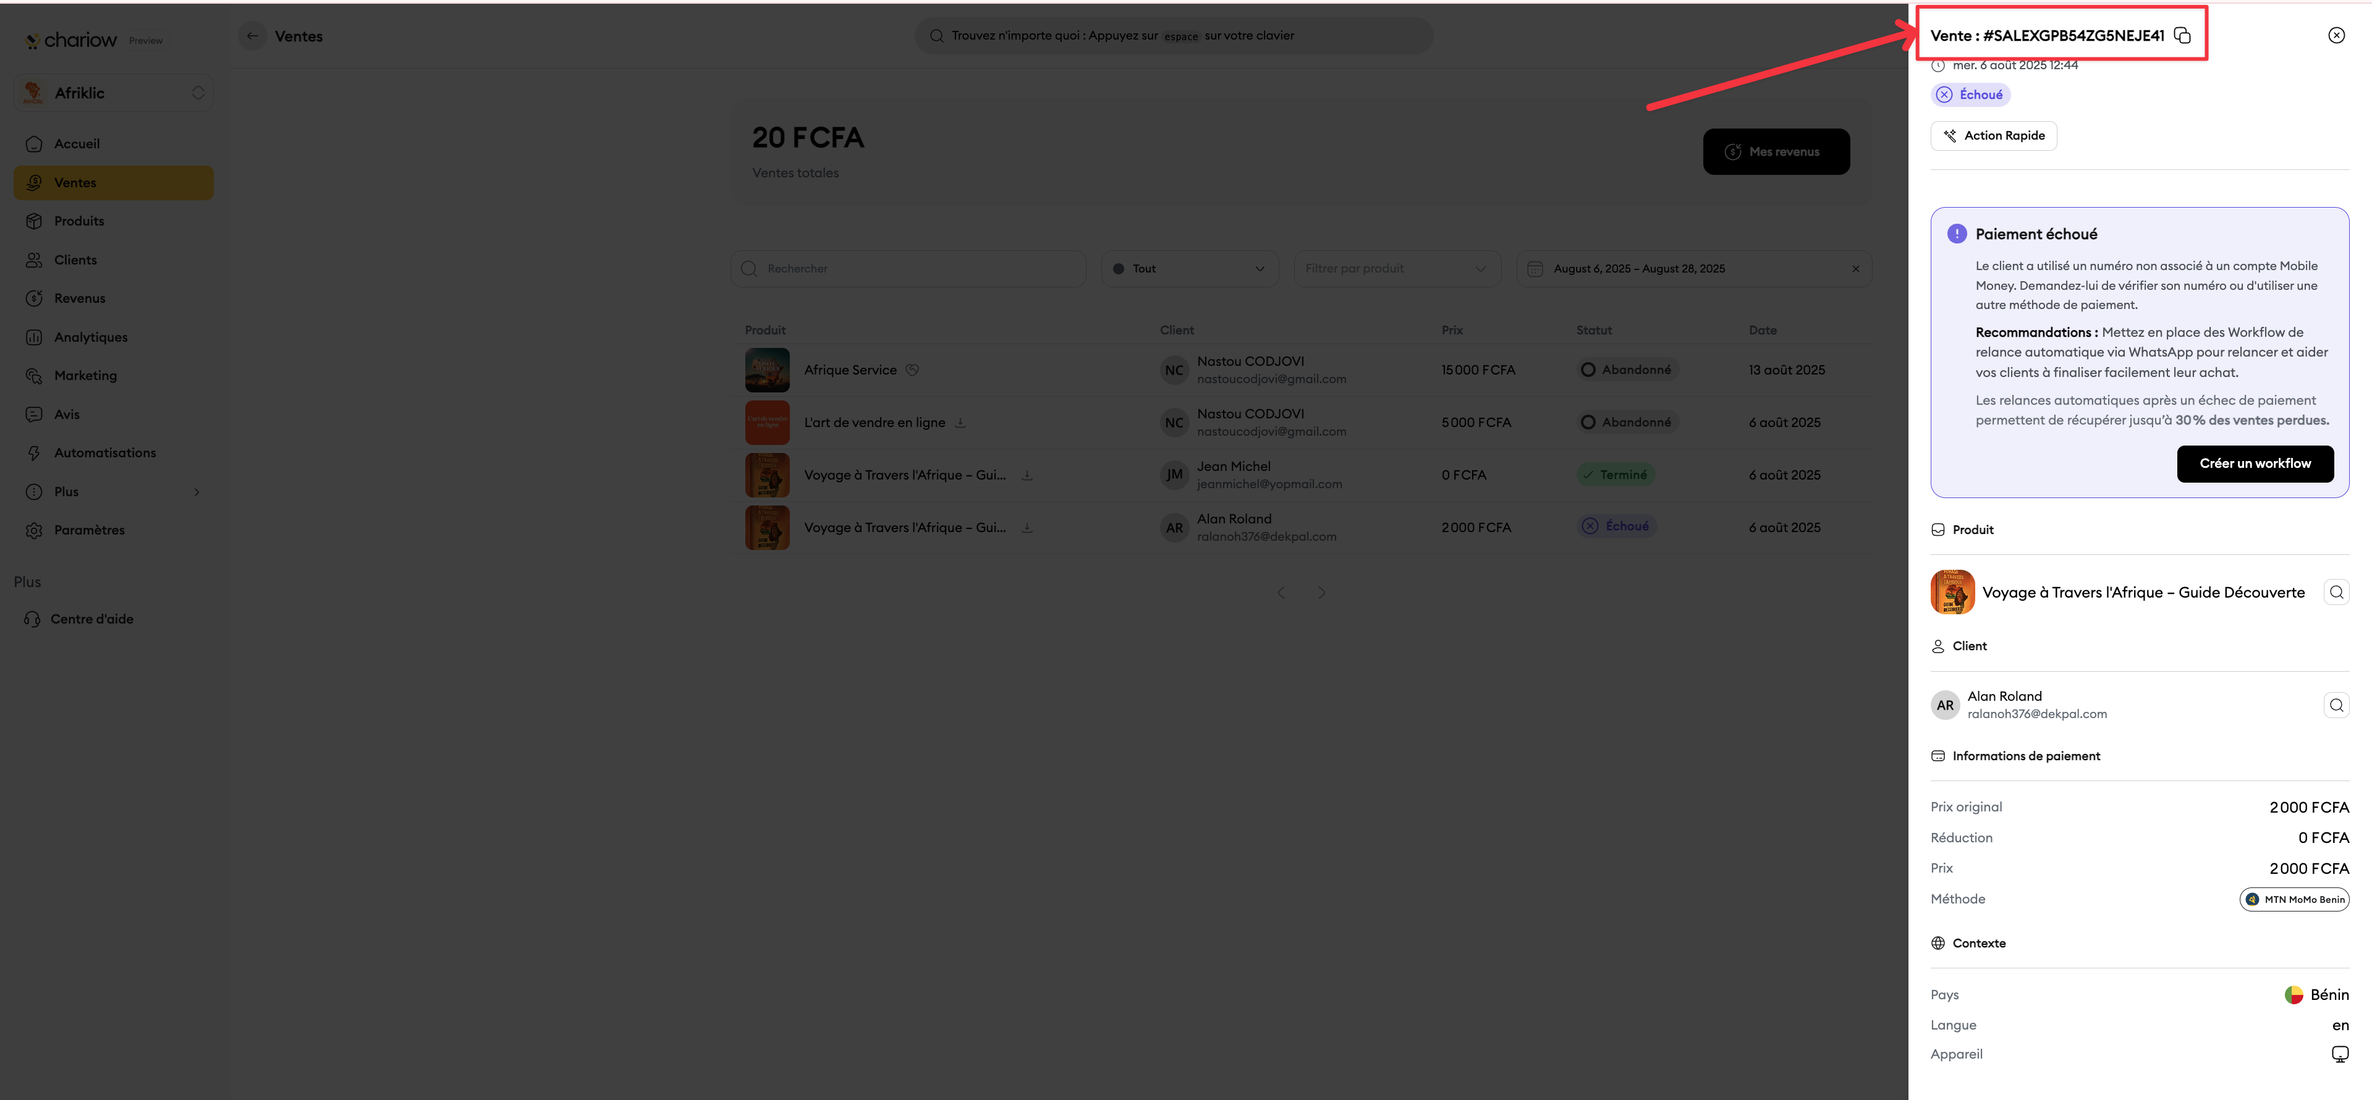Click jeanmichel@yopmail.com in the sales table
This screenshot has width=2372, height=1100.
click(1269, 484)
